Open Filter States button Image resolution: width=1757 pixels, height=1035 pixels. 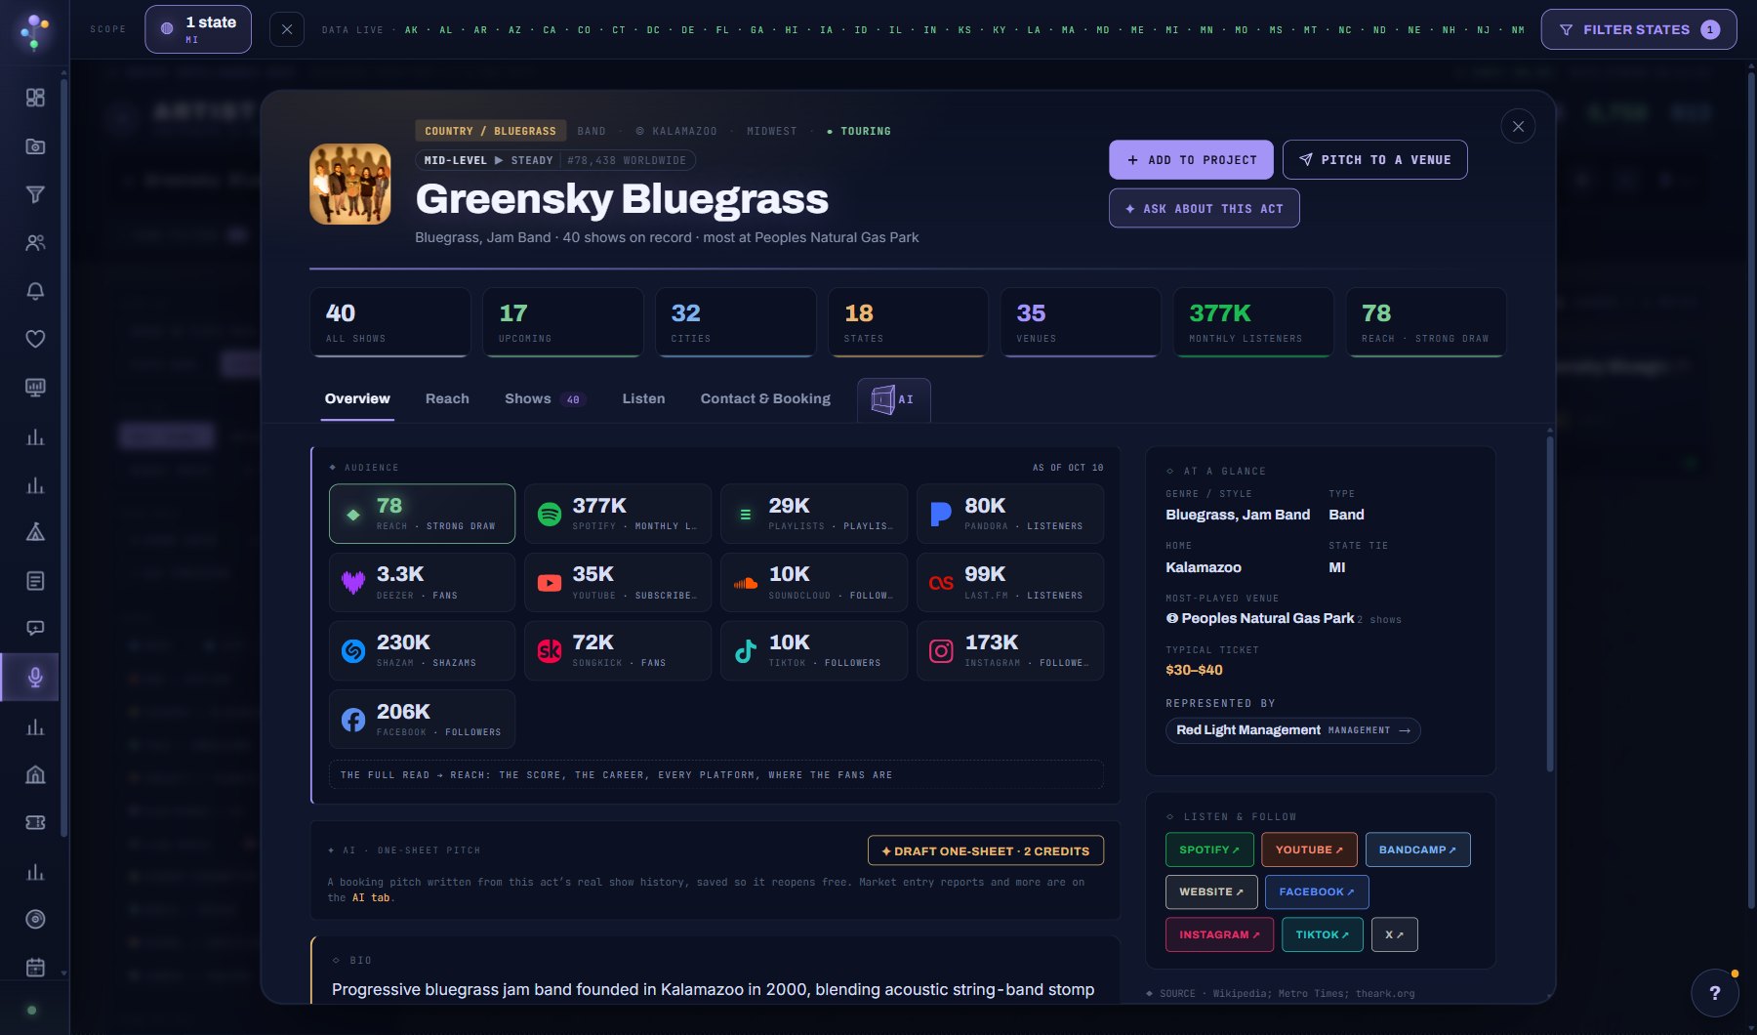[1639, 29]
